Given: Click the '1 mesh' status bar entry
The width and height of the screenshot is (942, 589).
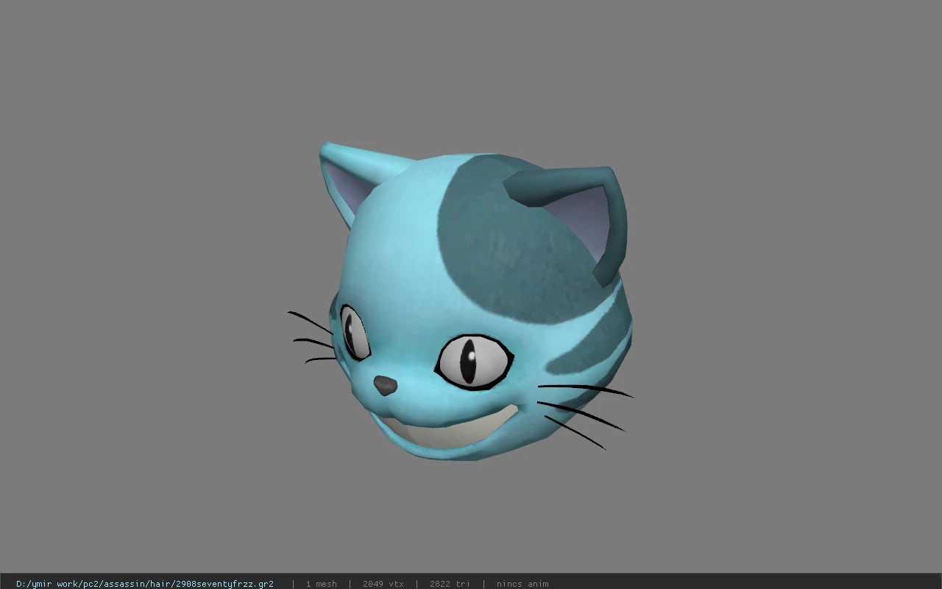Looking at the screenshot, I should click(x=322, y=584).
